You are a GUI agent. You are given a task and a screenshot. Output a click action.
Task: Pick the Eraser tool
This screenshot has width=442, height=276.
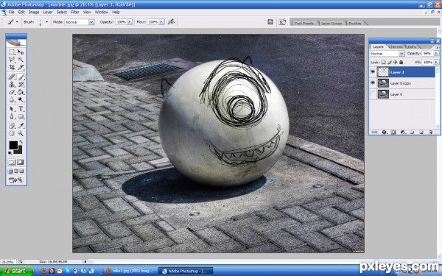[x=12, y=92]
